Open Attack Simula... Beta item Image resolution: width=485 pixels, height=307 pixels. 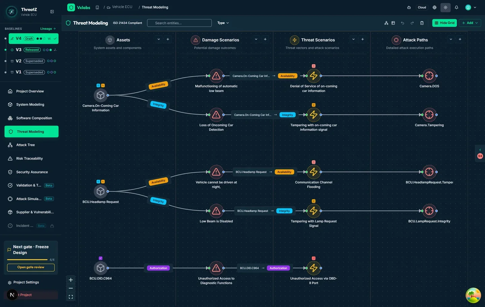tap(31, 199)
